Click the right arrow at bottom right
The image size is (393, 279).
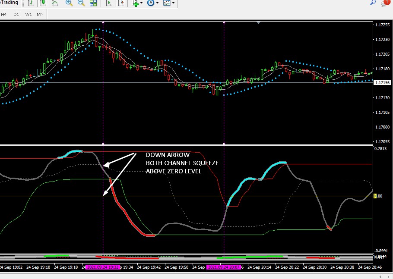(388, 276)
